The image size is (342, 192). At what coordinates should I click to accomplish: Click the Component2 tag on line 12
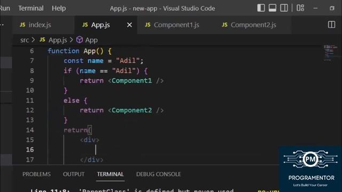(x=131, y=110)
